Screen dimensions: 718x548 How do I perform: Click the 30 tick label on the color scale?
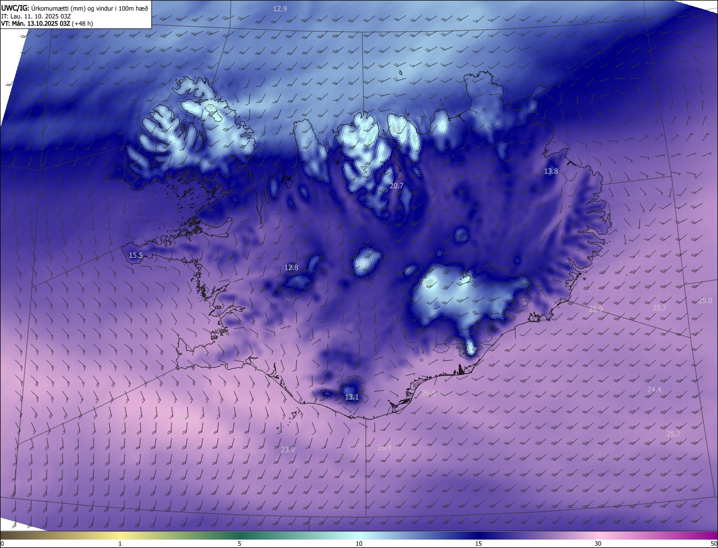tap(598, 544)
